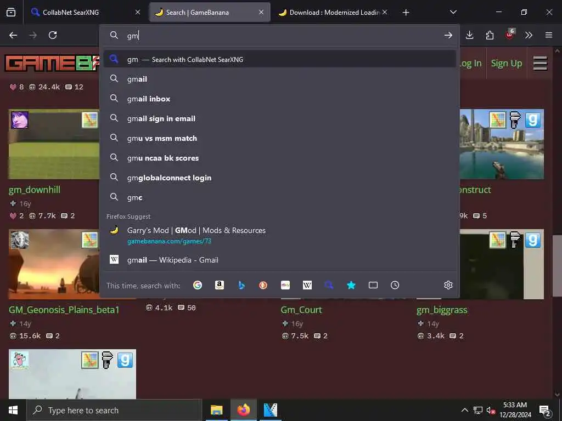This screenshot has height=421, width=562.
Task: Click taskbar clock showing 5:33 AM
Action: click(515, 410)
